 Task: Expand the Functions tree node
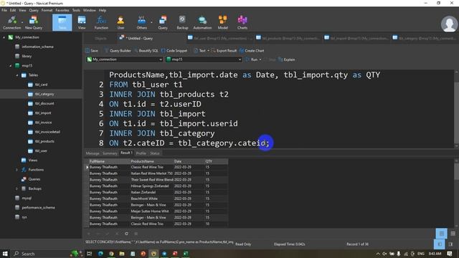point(17,170)
